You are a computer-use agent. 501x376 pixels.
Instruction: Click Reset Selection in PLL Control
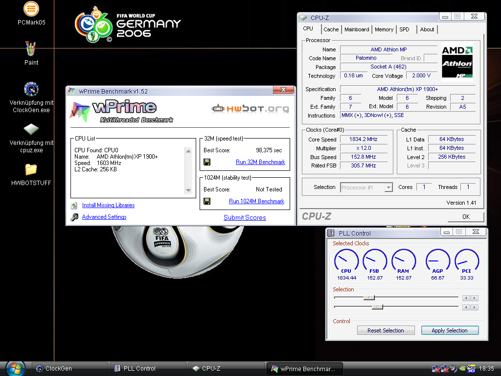pyautogui.click(x=386, y=330)
